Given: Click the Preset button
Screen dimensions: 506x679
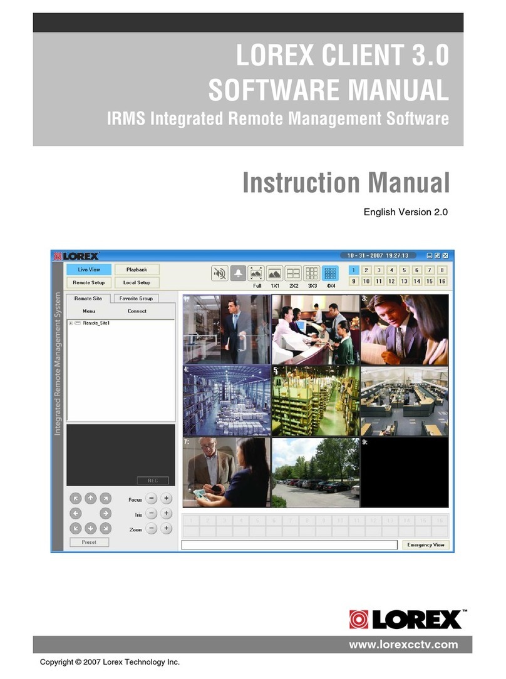Looking at the screenshot, I should (90, 542).
